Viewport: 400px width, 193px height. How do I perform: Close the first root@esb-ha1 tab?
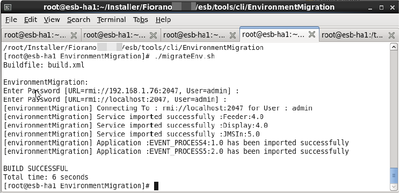[74, 35]
